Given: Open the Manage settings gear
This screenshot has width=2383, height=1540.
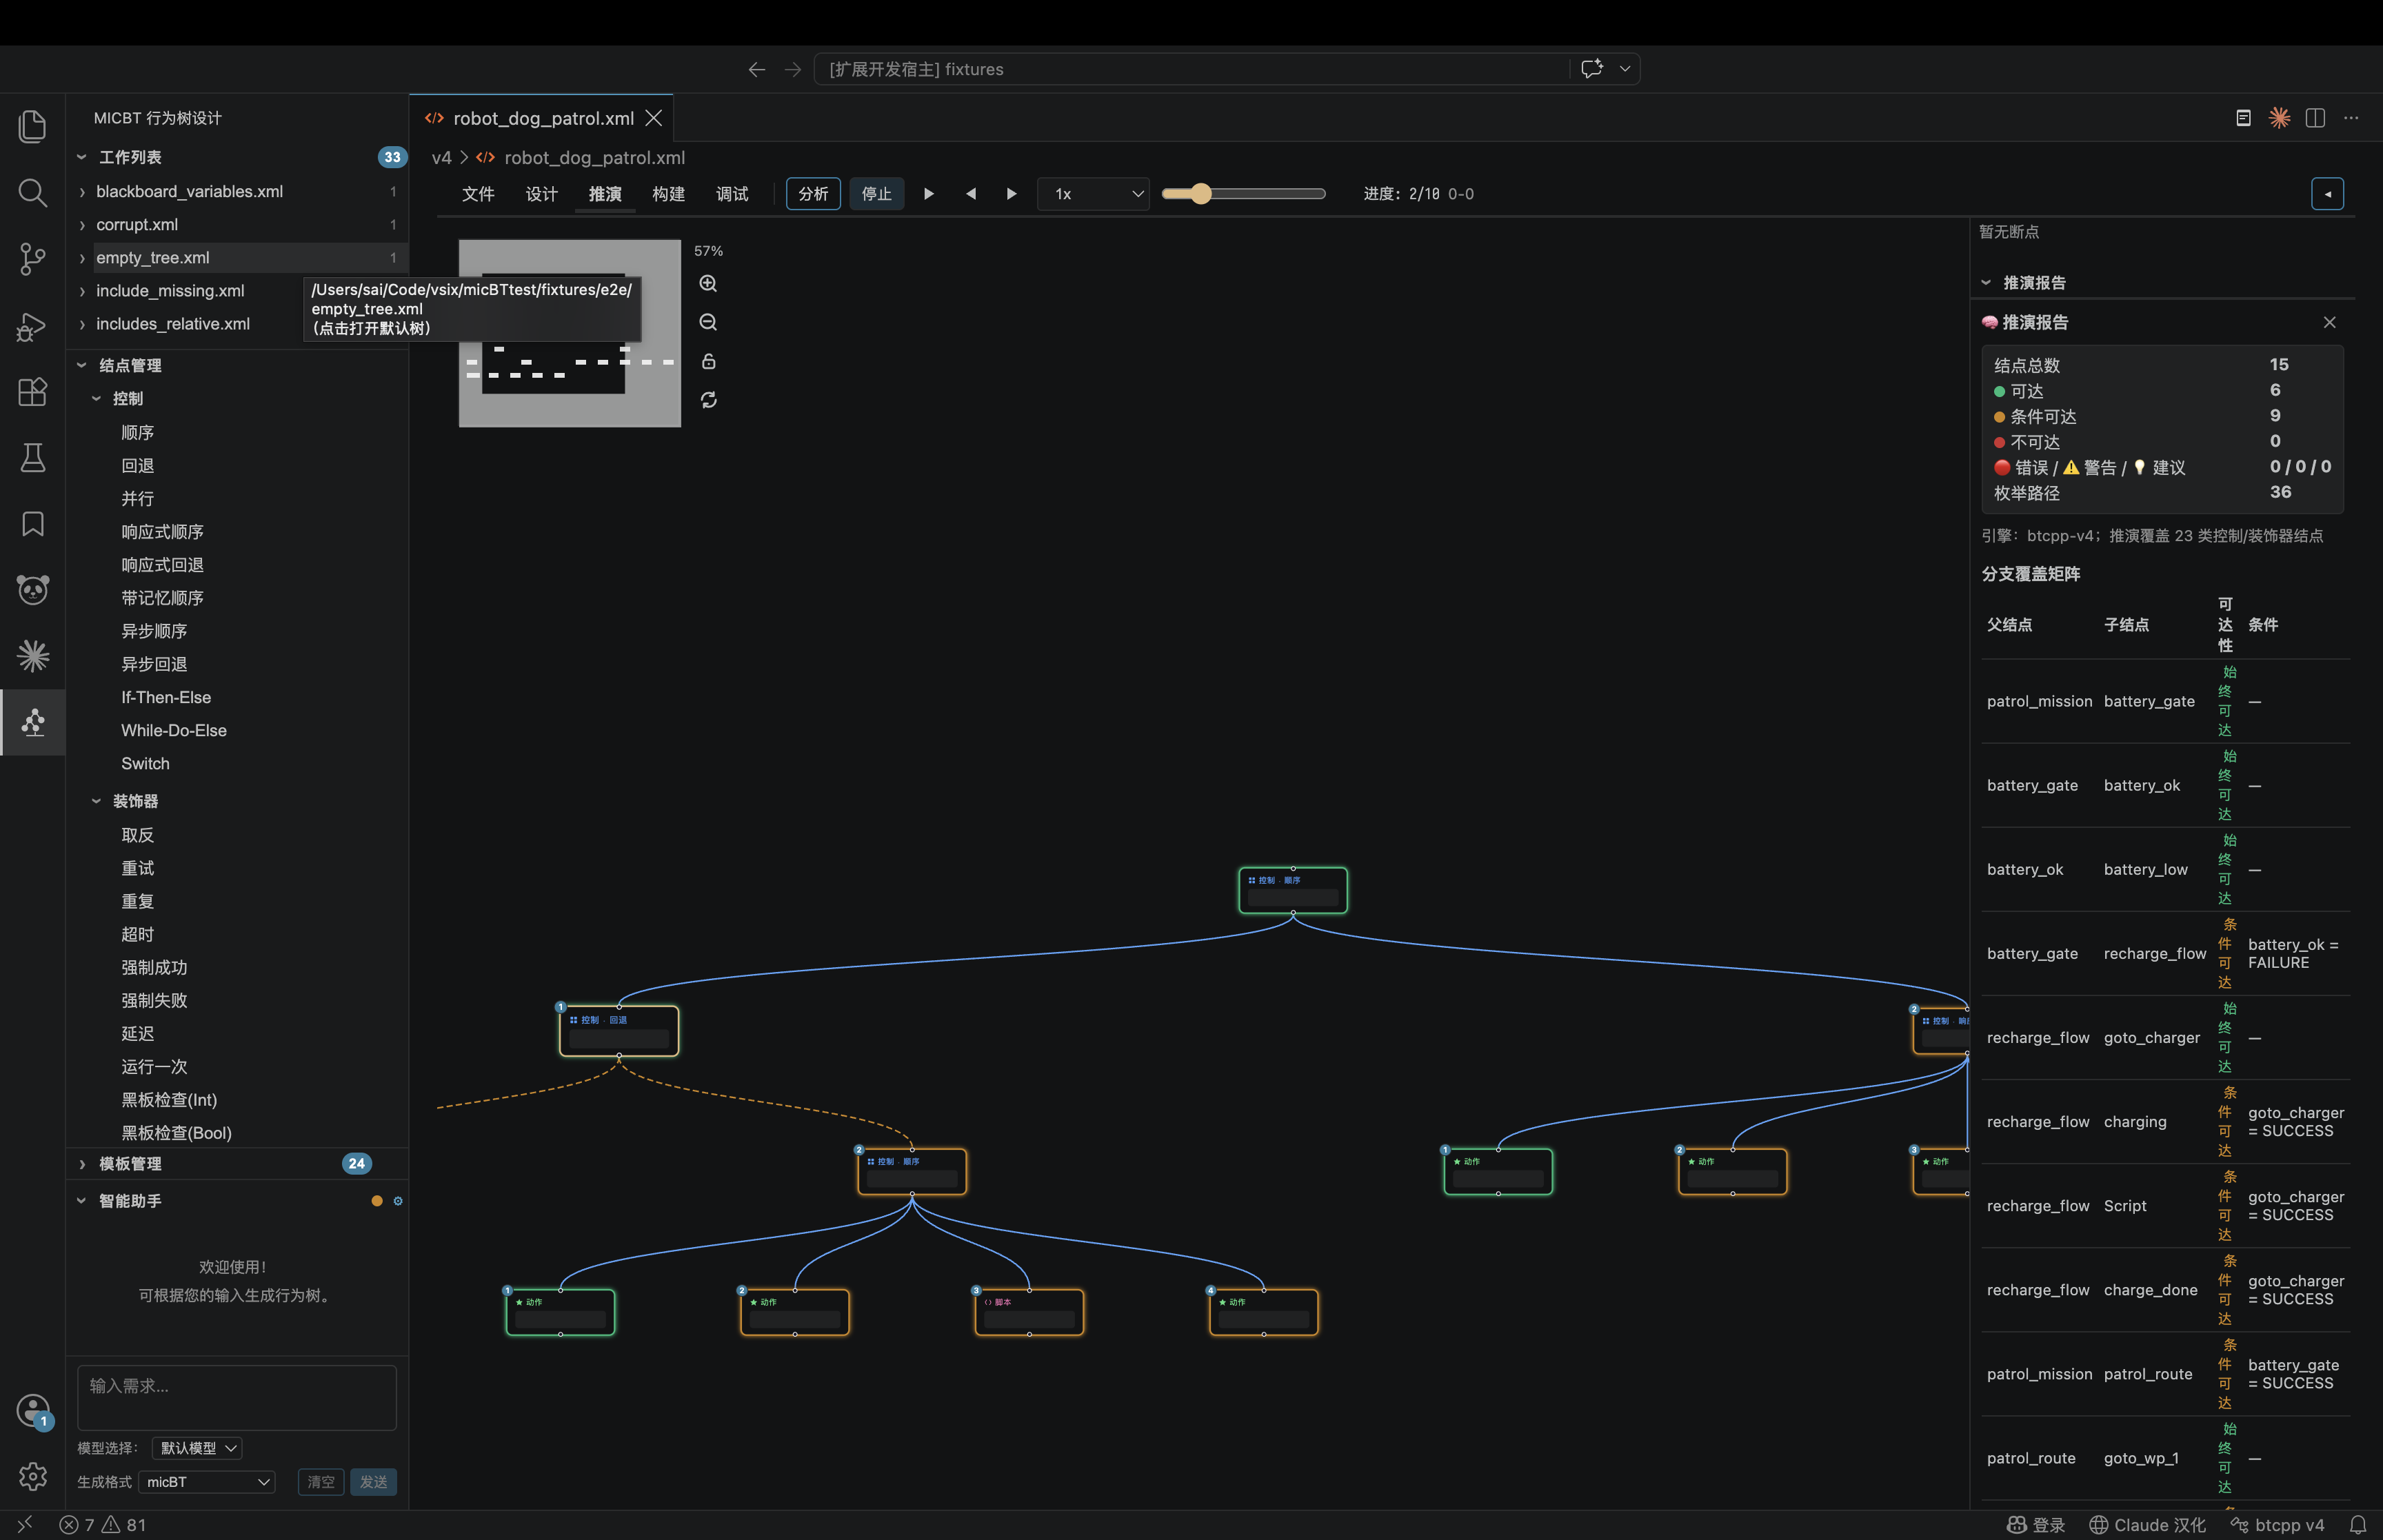Looking at the screenshot, I should click(x=33, y=1476).
